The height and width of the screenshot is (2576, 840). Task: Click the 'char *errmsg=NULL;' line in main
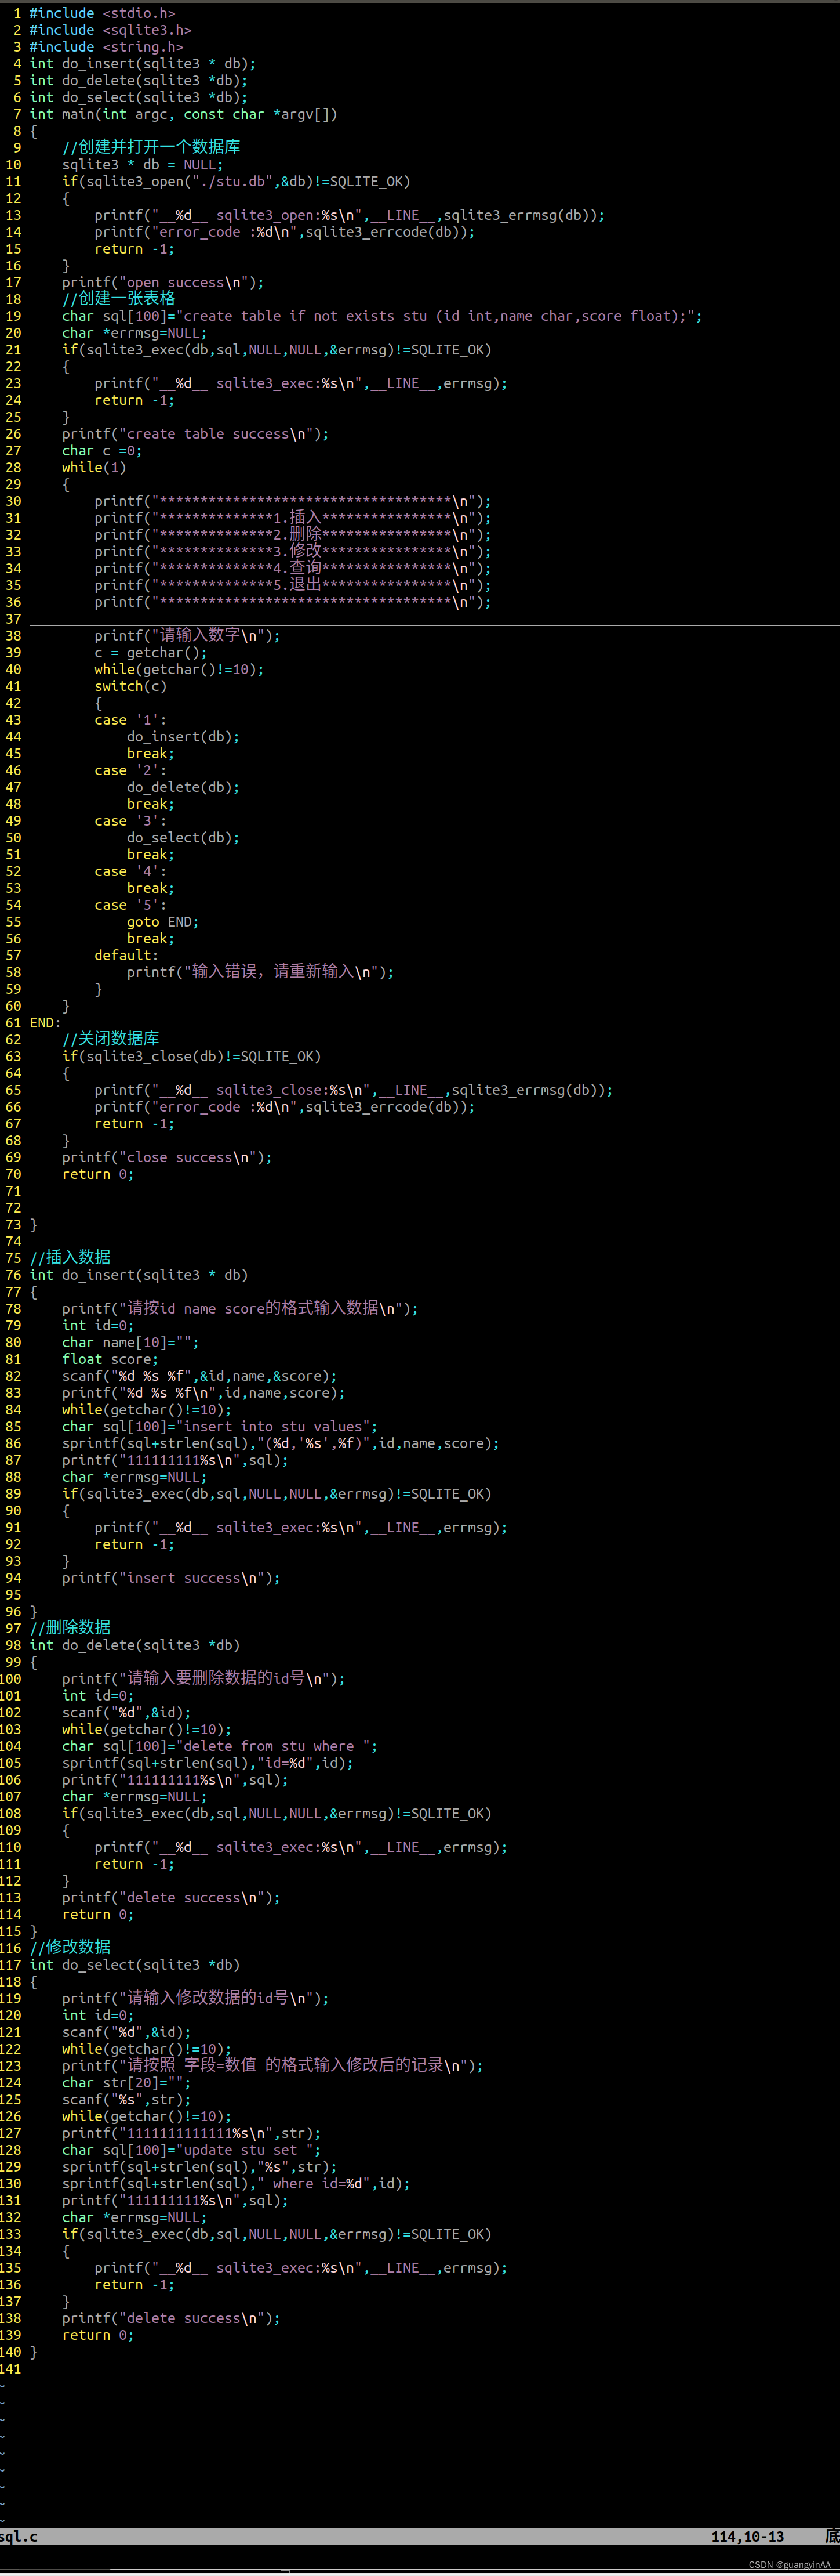coord(135,333)
